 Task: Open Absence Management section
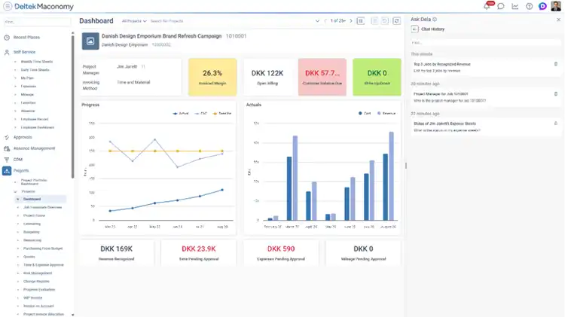pos(34,148)
